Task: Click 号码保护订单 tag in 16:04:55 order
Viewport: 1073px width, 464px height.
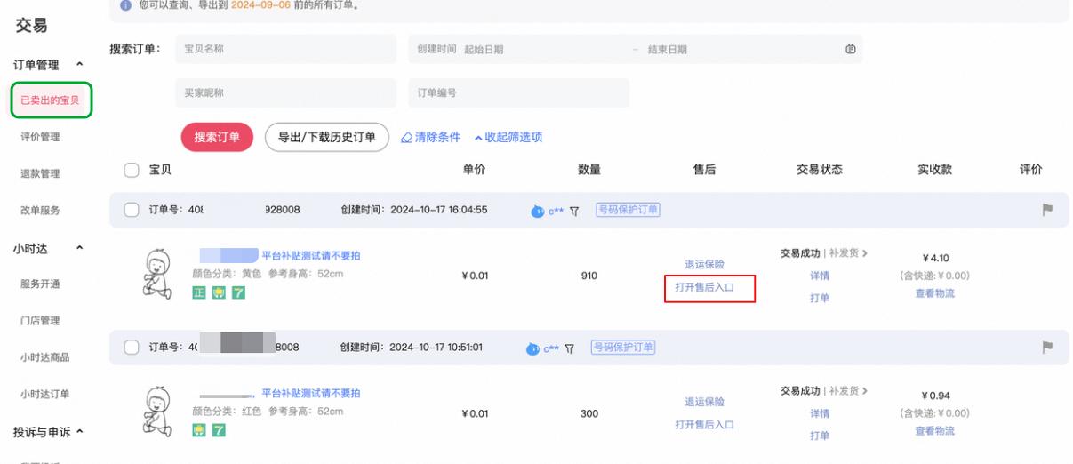Action: [629, 210]
